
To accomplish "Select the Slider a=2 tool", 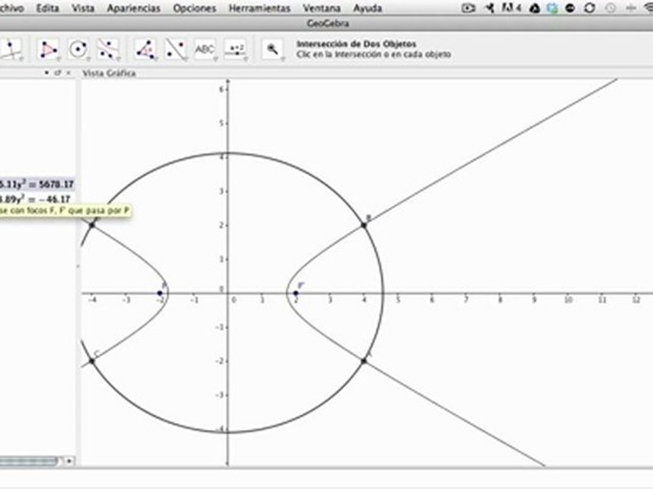I will (x=235, y=50).
